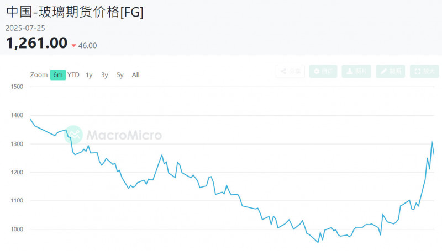Screen dimensions: 442x251
Task: Choose the 3y zoom range
Action: coord(104,75)
